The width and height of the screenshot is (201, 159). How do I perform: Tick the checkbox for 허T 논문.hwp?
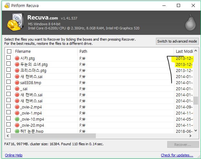[x=8, y=131]
